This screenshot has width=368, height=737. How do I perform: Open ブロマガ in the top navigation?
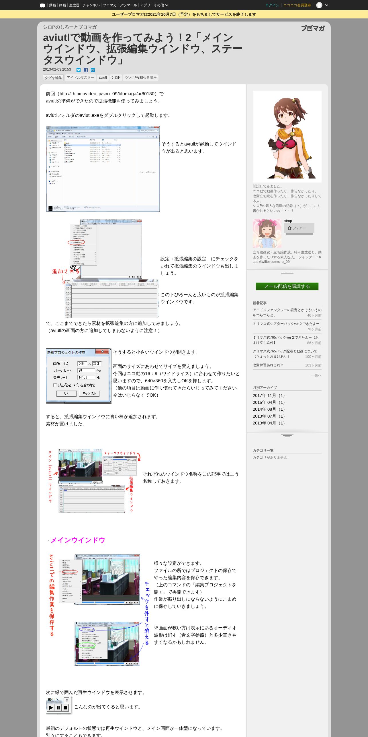109,5
